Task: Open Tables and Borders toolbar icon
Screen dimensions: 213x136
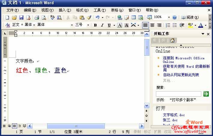Action: click(x=126, y=17)
